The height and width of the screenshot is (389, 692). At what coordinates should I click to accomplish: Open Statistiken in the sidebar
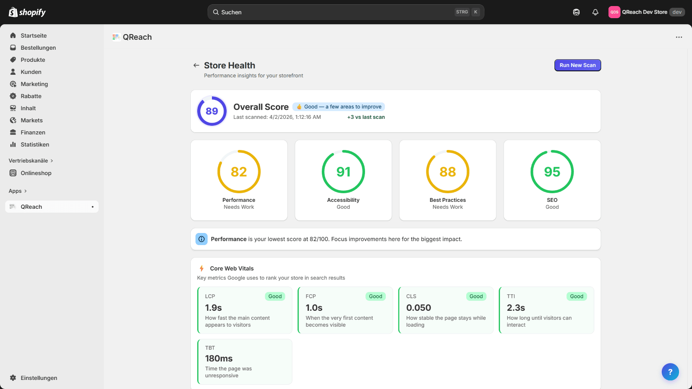tap(35, 144)
